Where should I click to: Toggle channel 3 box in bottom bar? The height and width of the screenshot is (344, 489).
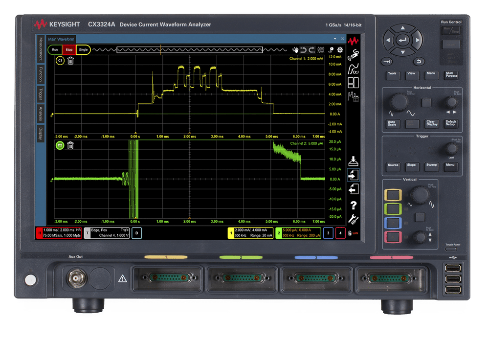click(x=328, y=233)
